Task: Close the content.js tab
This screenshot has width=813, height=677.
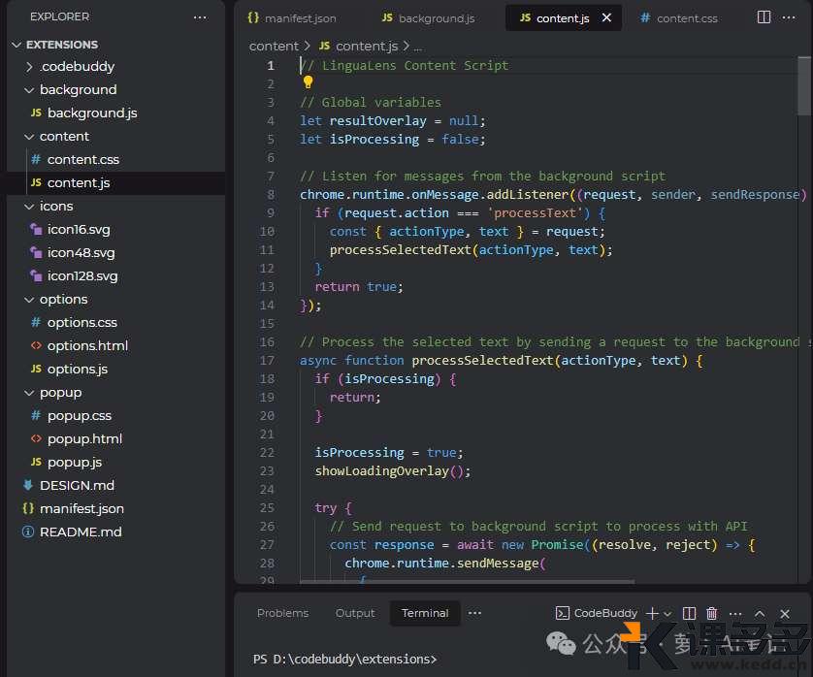Action: pyautogui.click(x=606, y=17)
